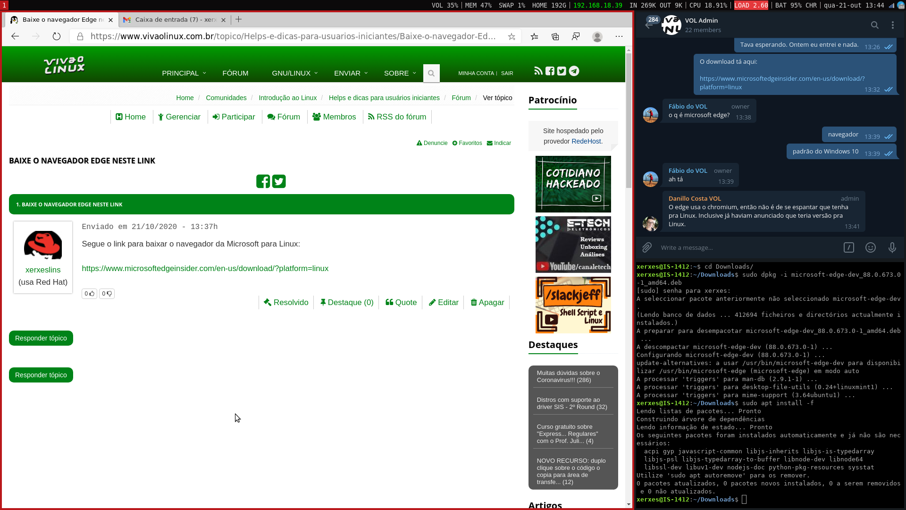This screenshot has height=510, width=906.
Task: Quote the post
Action: [401, 303]
